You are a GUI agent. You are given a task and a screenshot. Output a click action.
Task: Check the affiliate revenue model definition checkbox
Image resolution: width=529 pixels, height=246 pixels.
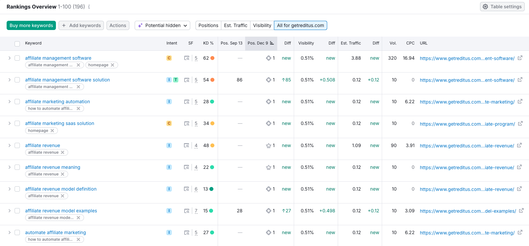[x=17, y=189]
